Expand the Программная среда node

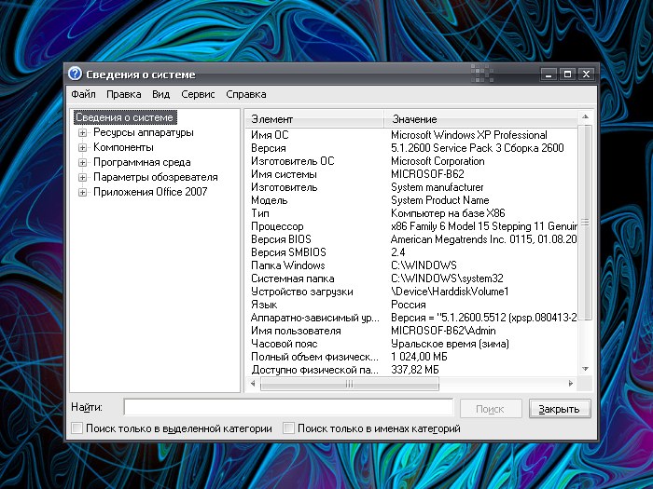82,163
